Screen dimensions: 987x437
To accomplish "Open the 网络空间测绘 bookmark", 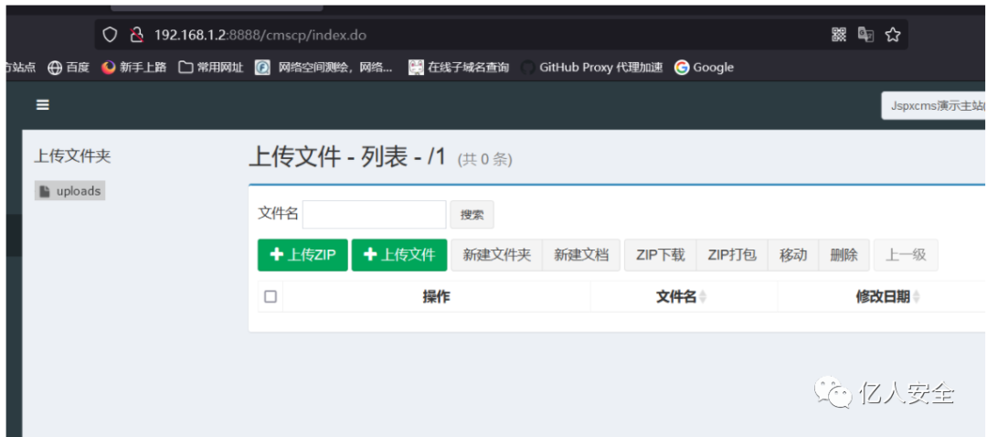I will coord(324,68).
